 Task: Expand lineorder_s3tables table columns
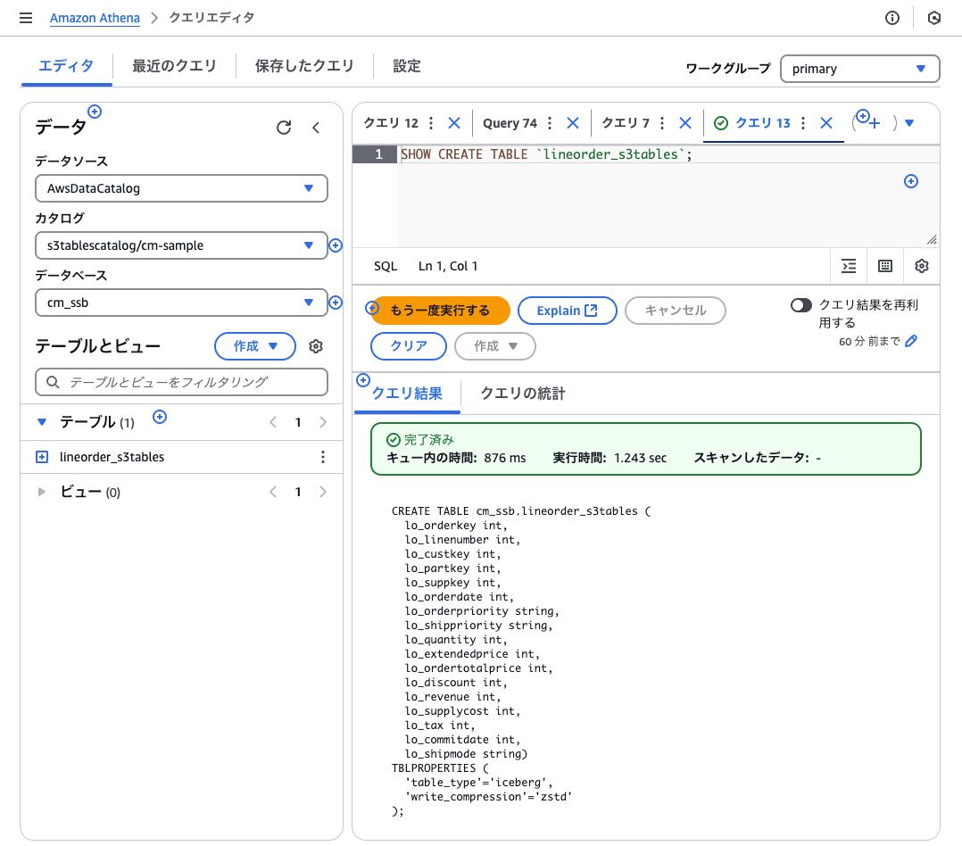42,457
